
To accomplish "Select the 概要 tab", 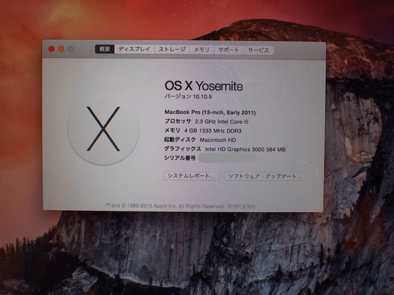I will click(x=105, y=49).
